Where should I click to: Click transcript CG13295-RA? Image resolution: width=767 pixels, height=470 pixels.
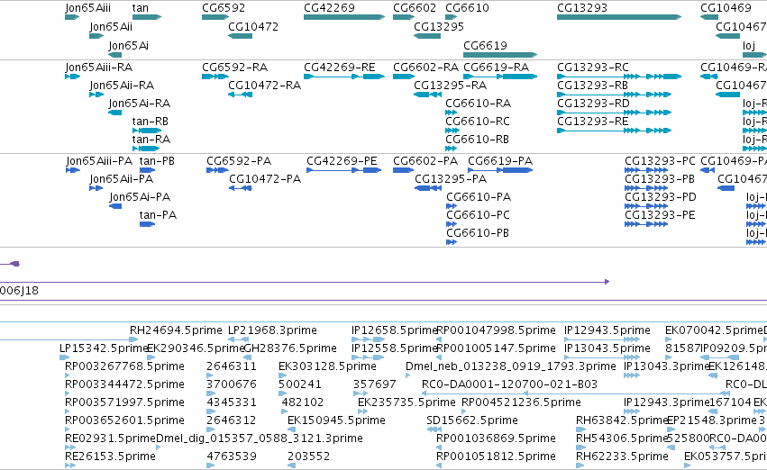tap(451, 86)
